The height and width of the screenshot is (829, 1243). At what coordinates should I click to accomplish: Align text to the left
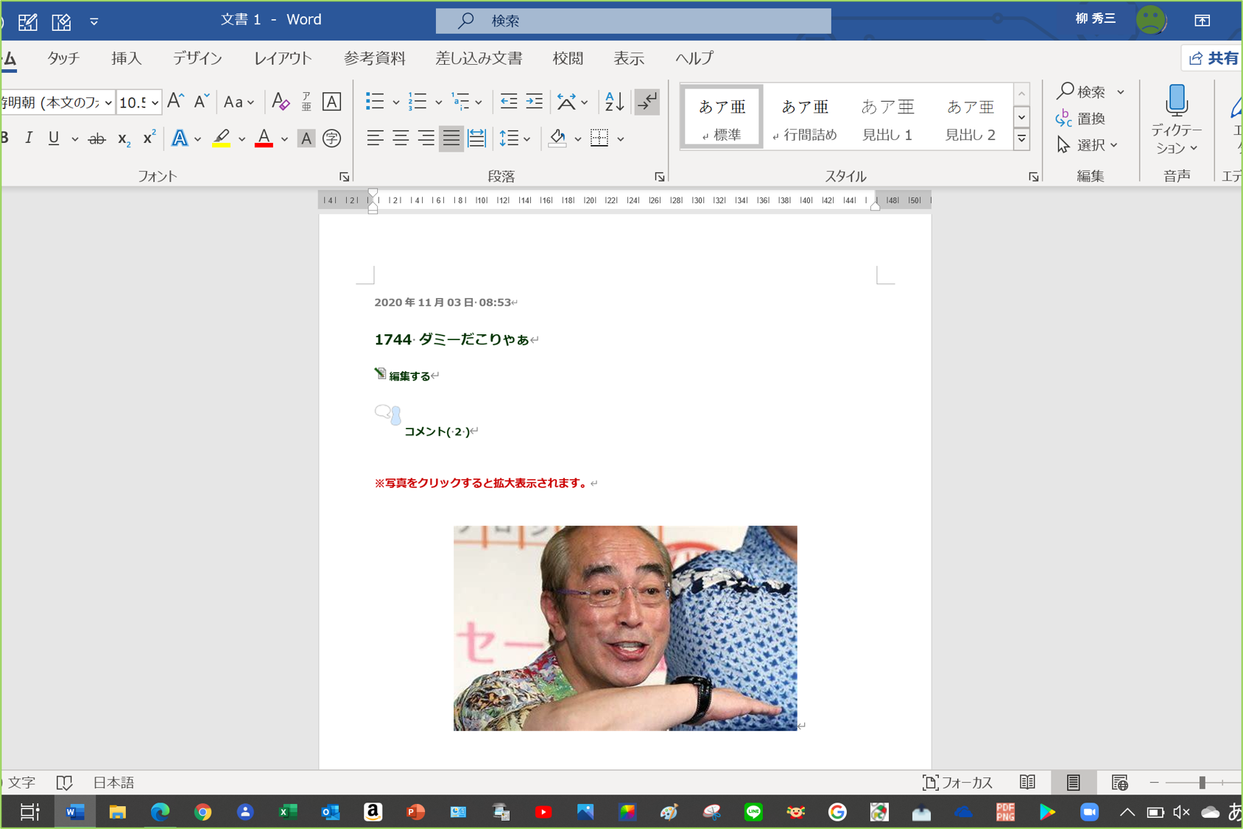tap(376, 138)
